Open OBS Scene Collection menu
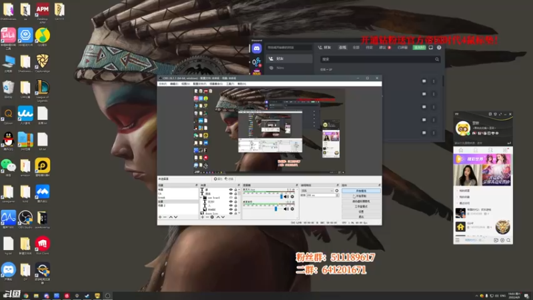This screenshot has height=300, width=533. pos(216,84)
